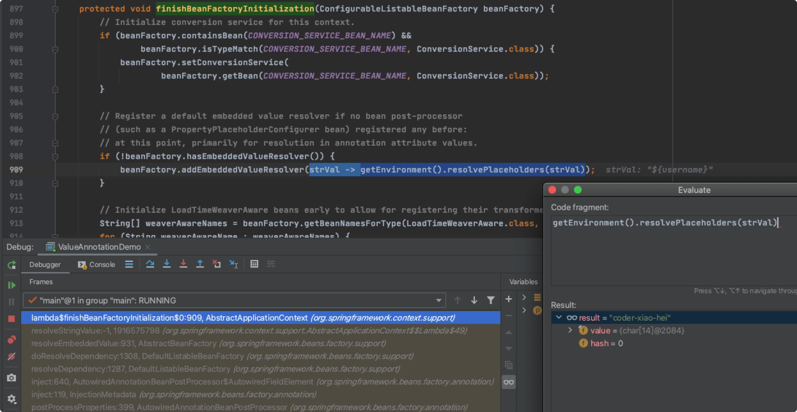Take a thread dump with camera icon
This screenshot has height=412, width=797.
coord(12,378)
